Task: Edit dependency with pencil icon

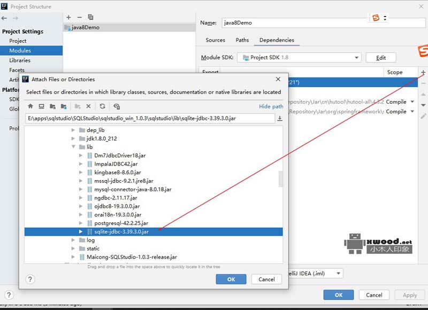Action: [x=423, y=117]
